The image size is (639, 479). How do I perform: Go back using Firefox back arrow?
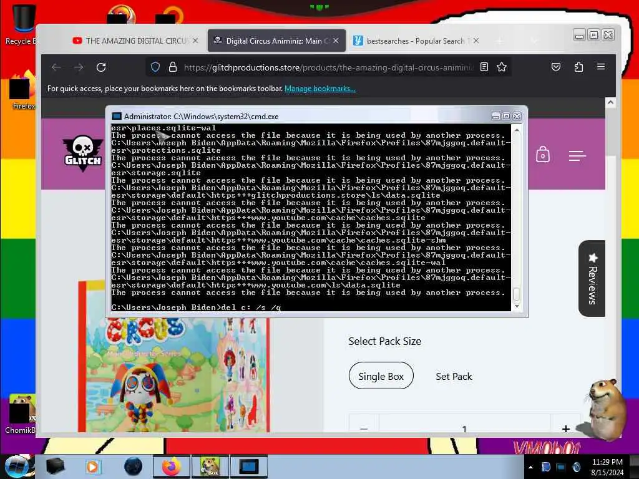(56, 67)
